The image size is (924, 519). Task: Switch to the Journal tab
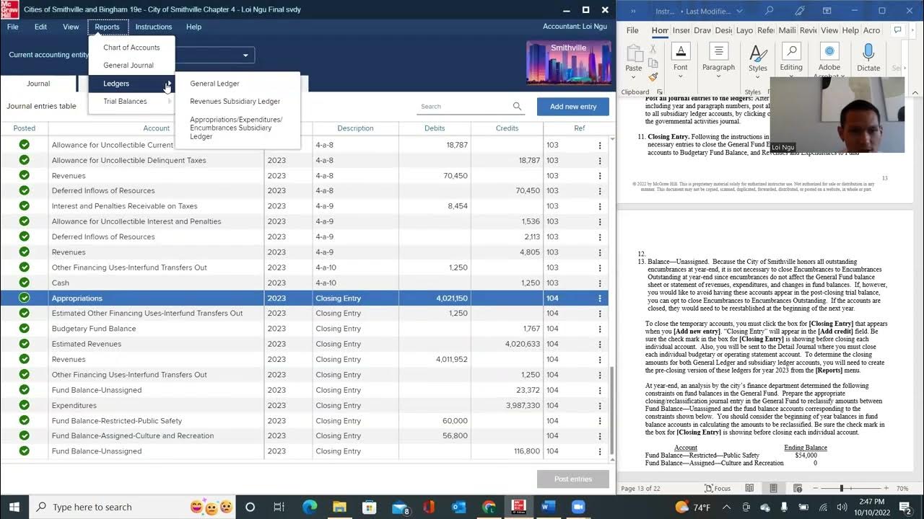coord(38,84)
